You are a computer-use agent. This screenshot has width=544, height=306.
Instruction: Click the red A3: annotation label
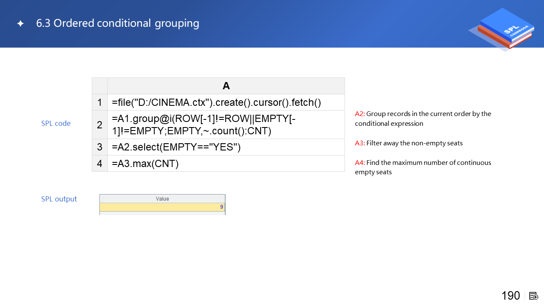click(360, 143)
